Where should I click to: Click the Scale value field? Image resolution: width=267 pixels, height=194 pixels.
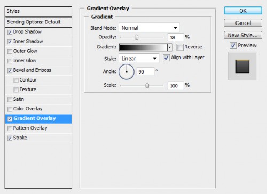(175, 86)
